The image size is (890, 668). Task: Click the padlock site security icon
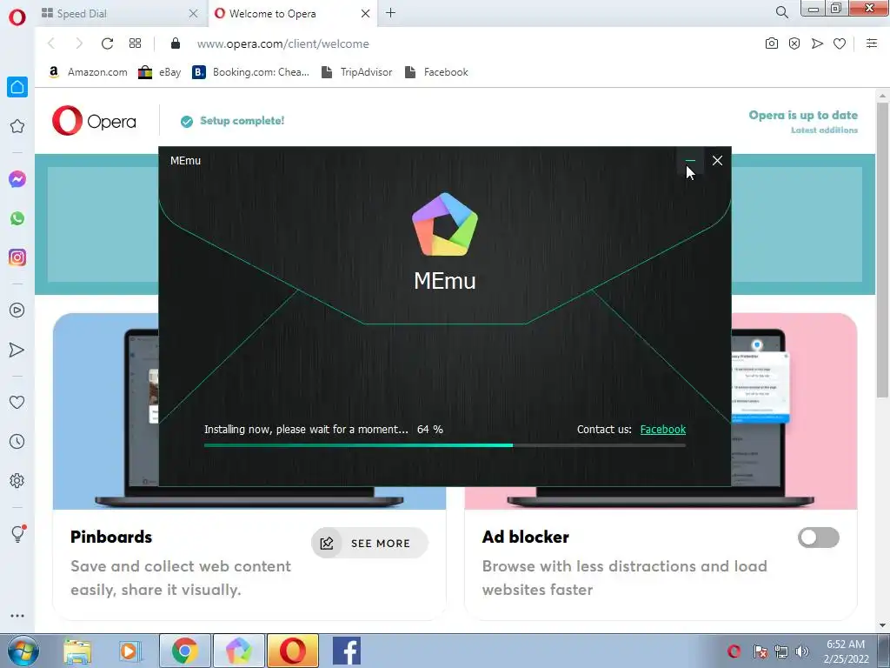[176, 43]
